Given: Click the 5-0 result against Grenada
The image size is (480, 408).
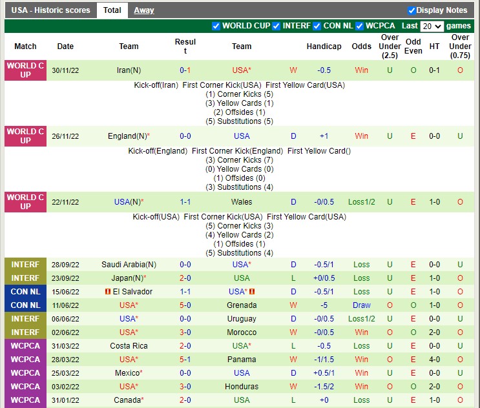Looking at the screenshot, I should pyautogui.click(x=185, y=305).
